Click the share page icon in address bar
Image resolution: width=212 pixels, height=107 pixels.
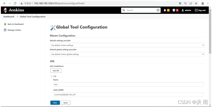(191, 3)
